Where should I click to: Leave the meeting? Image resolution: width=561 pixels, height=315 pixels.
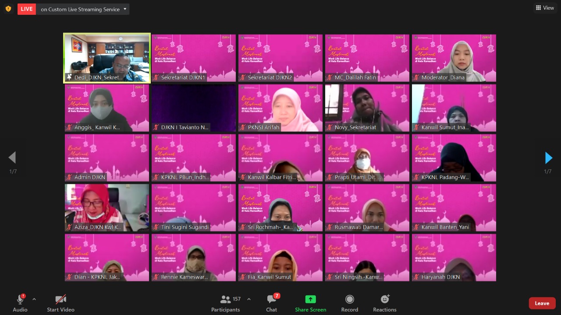(542, 303)
